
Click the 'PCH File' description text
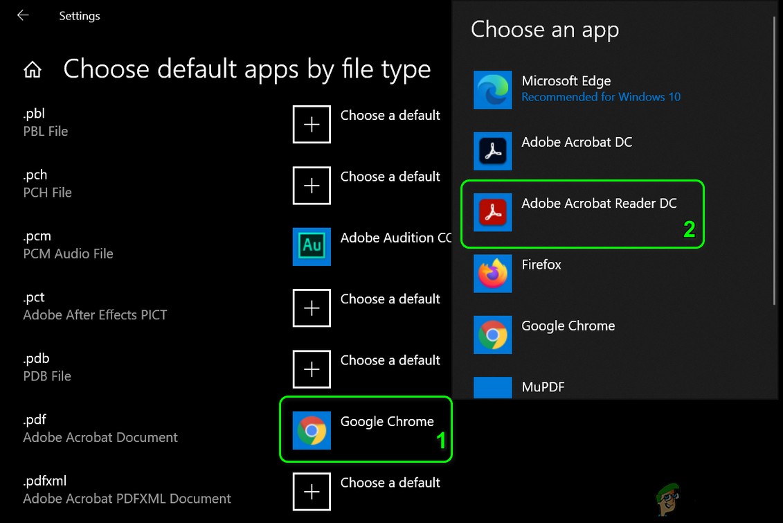tap(48, 193)
